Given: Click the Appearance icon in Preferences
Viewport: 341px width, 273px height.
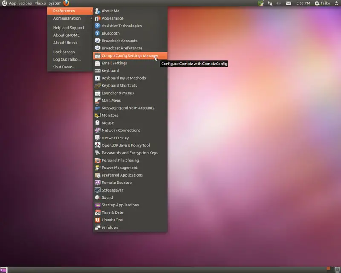Looking at the screenshot, I should (98, 18).
